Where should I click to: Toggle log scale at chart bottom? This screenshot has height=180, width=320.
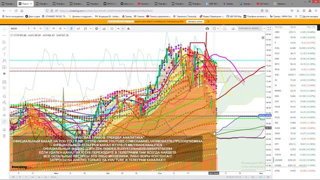252,177
